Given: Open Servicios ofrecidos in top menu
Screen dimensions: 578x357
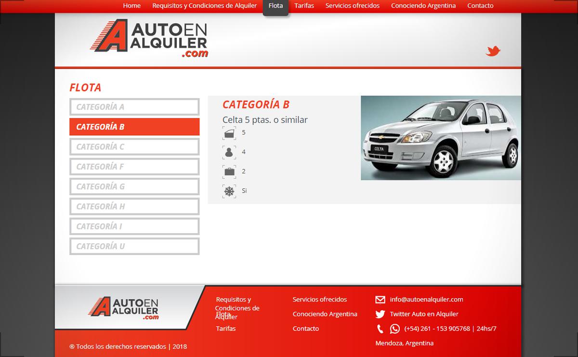Looking at the screenshot, I should click(x=353, y=6).
